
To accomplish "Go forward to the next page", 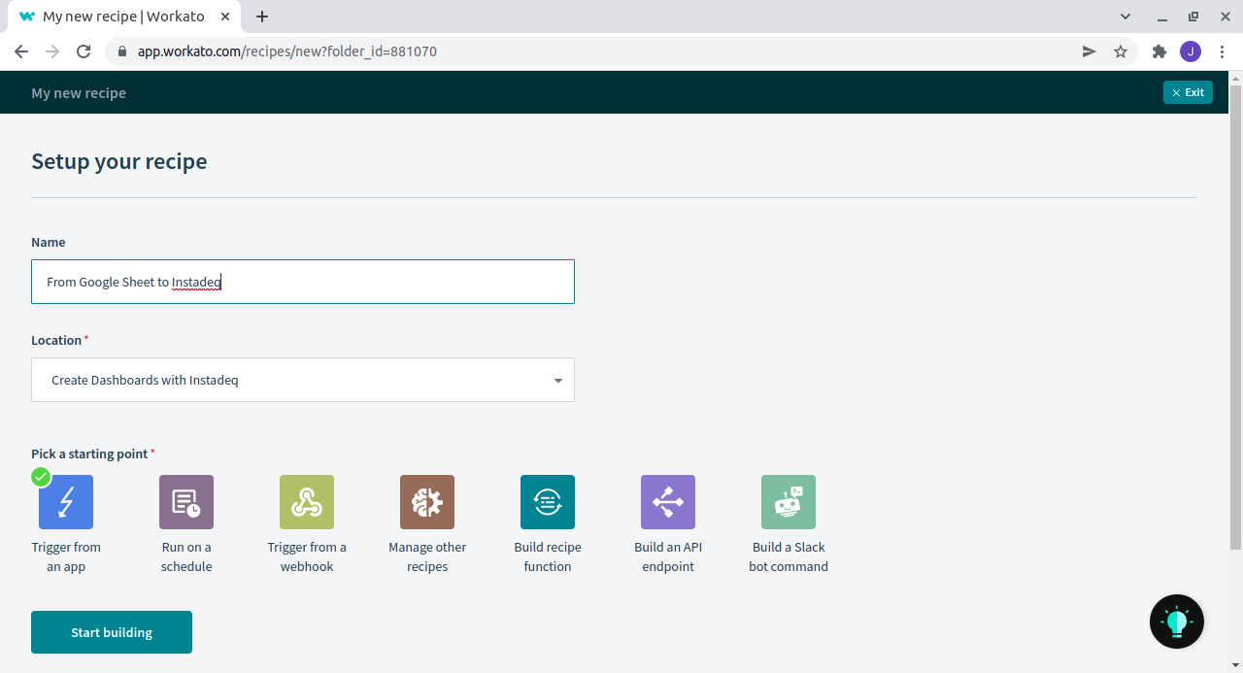I will 52,51.
